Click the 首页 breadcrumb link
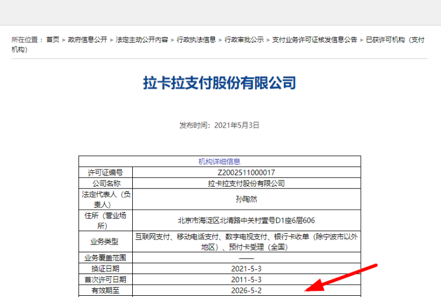The width and height of the screenshot is (441, 297). tap(53, 40)
